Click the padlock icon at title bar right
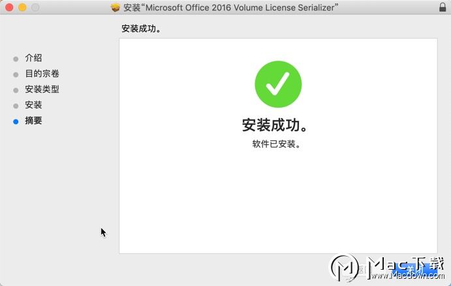 443,7
